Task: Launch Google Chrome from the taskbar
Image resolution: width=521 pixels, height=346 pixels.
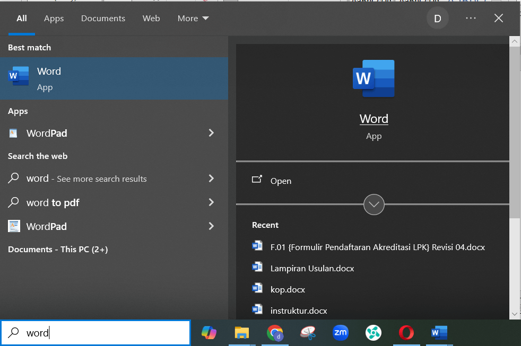Action: pos(275,333)
